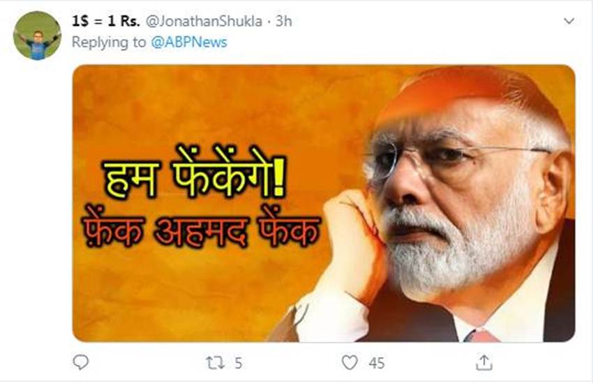Open the @ABPNews profile link

click(189, 42)
